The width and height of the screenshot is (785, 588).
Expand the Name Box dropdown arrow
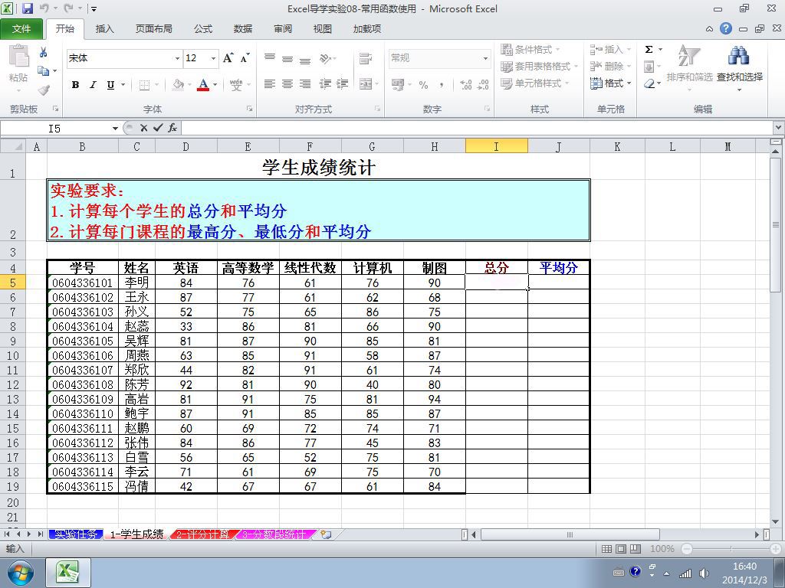tap(115, 129)
